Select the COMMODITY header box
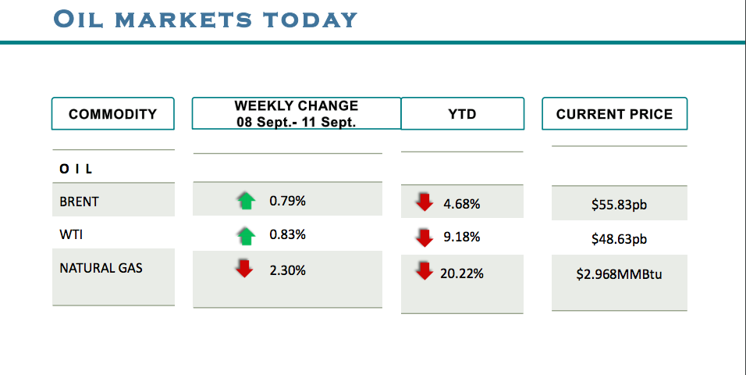Image resolution: width=746 pixels, height=375 pixels. pyautogui.click(x=113, y=114)
